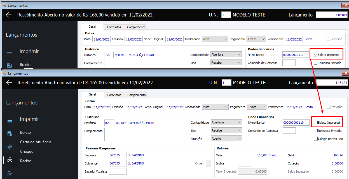The image size is (349, 179).
Task: Open the Modalidade dropdown in the lower window
Action: (x=215, y=107)
